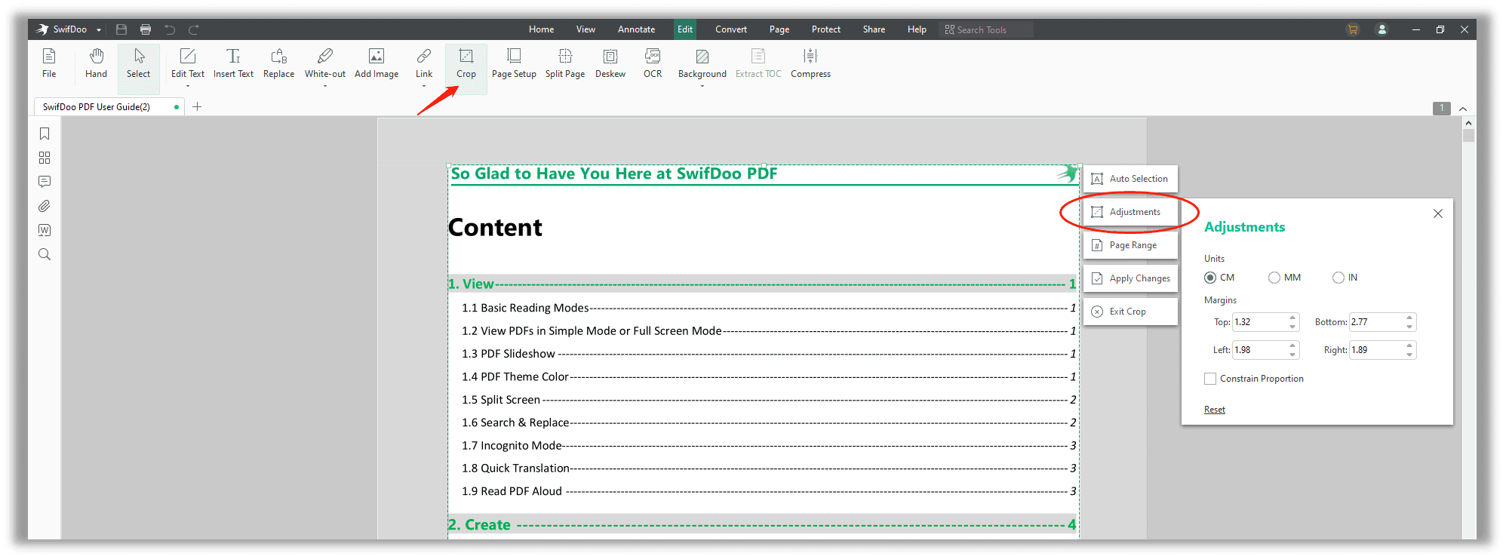This screenshot has height=559, width=1506.
Task: Click the Search Tools box
Action: [x=987, y=29]
